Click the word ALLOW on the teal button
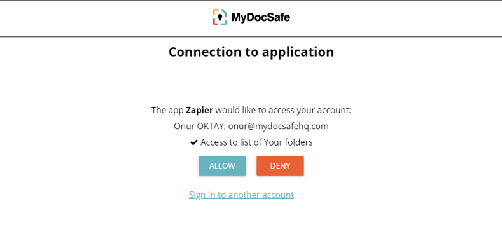 click(x=222, y=166)
